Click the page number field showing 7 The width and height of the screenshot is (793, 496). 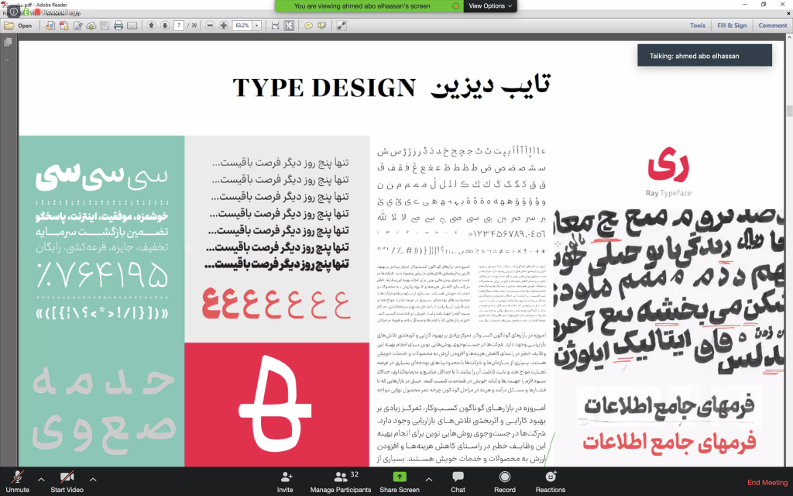179,26
